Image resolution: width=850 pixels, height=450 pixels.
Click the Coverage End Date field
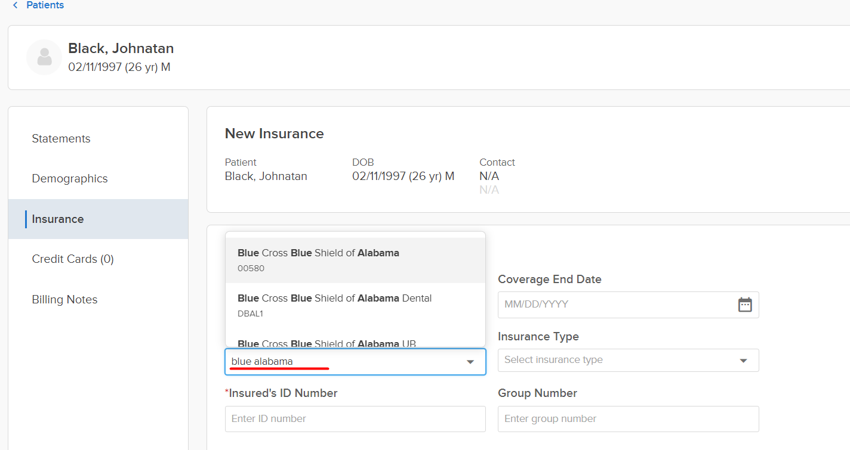click(x=628, y=305)
